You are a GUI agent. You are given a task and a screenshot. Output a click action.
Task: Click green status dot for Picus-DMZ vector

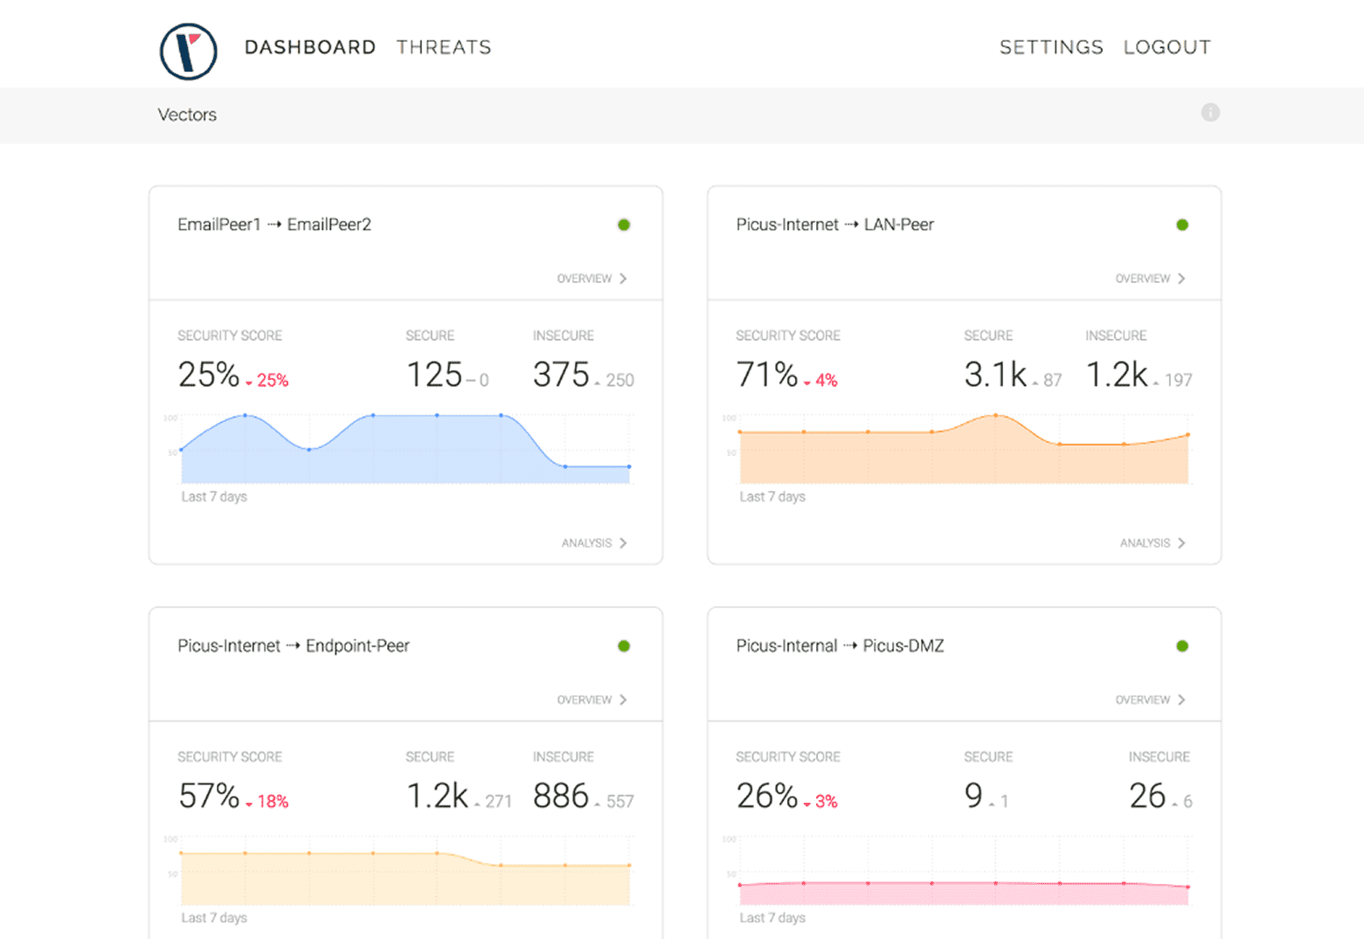point(1182,646)
